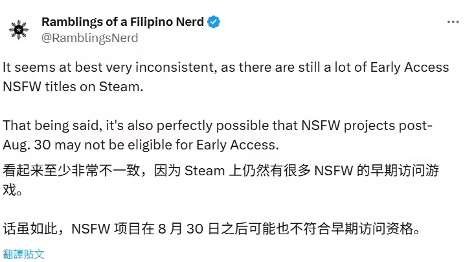Click the profile avatar picture
This screenshot has width=465, height=262.
click(17, 30)
